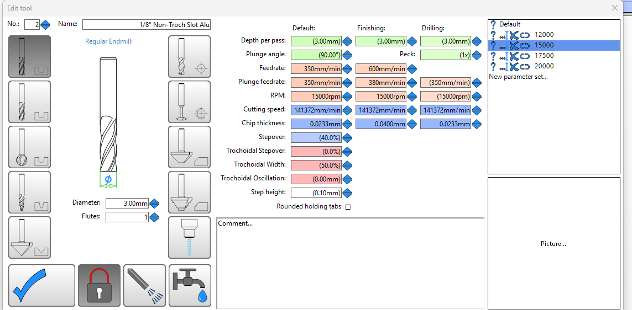
Task: Click the stepper next to Diameter field
Action: pos(154,204)
